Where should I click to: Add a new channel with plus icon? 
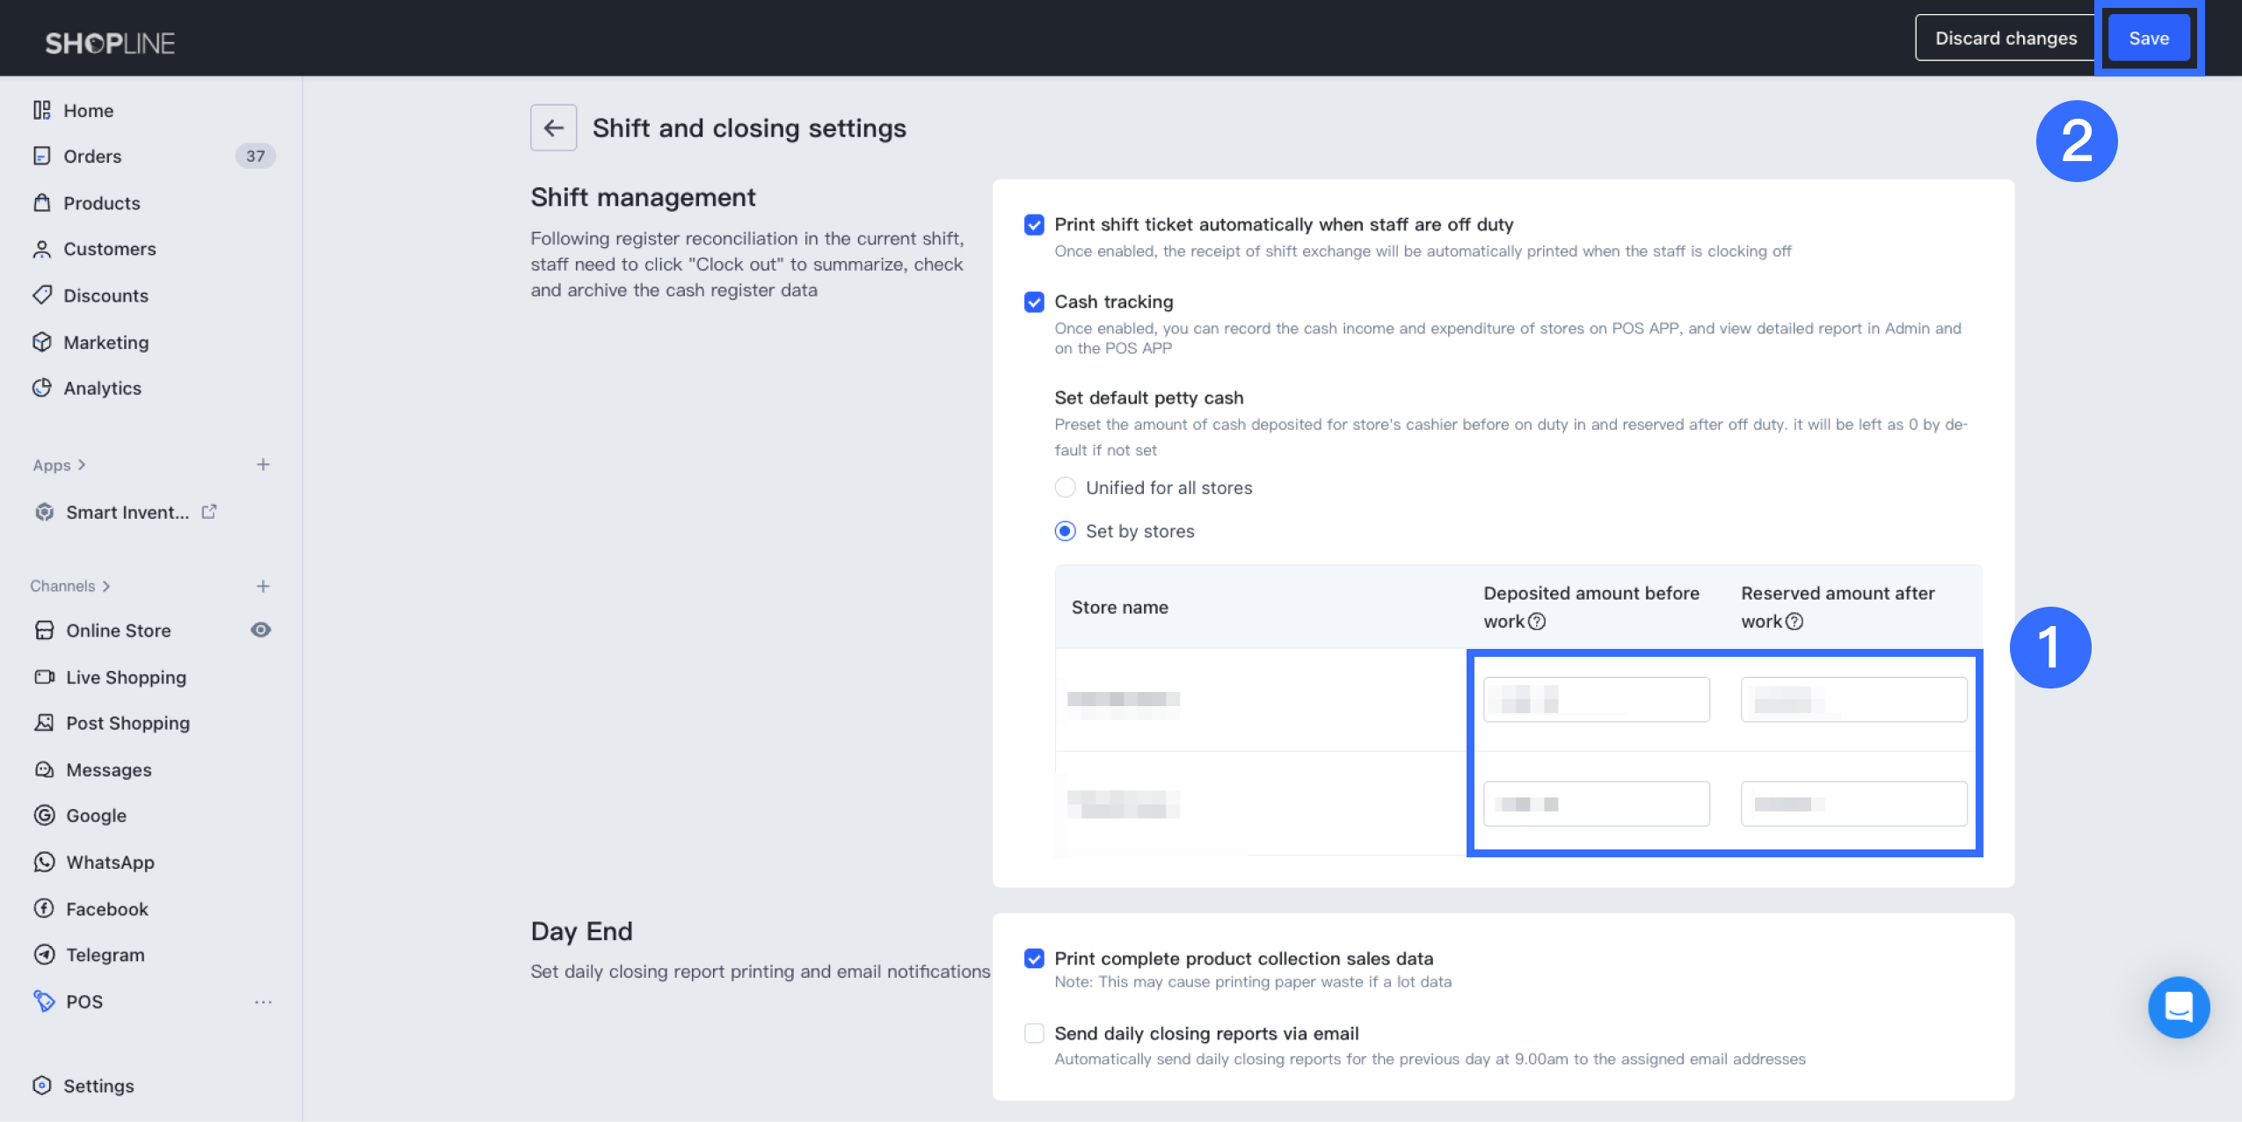tap(263, 586)
